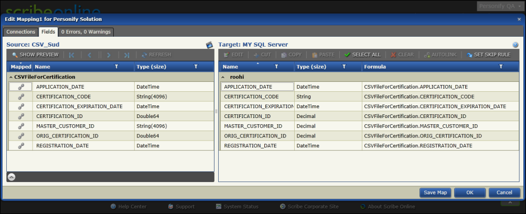Click Copy in target toolbar

pos(291,55)
